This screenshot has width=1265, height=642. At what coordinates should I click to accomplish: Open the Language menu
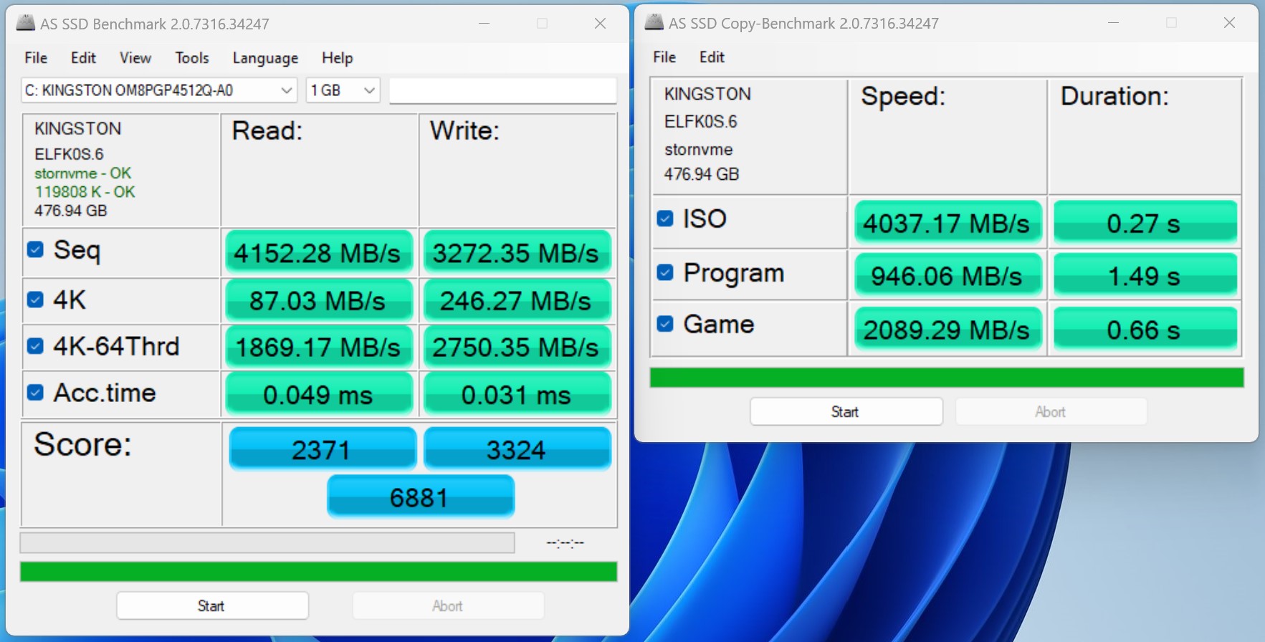click(264, 58)
